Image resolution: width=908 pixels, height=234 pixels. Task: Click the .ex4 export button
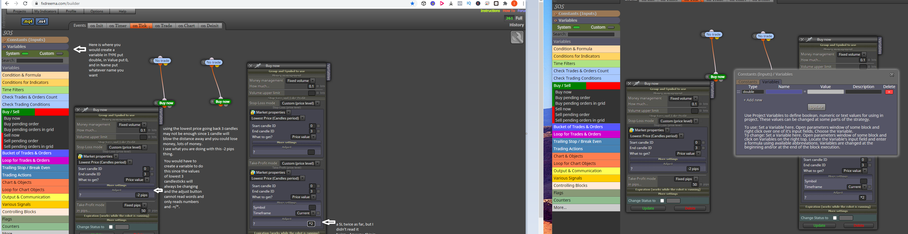tap(42, 21)
